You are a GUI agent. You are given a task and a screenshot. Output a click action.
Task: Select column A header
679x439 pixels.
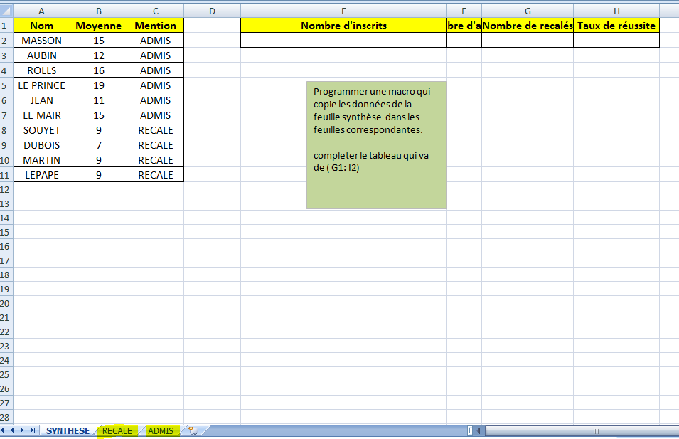tap(41, 11)
